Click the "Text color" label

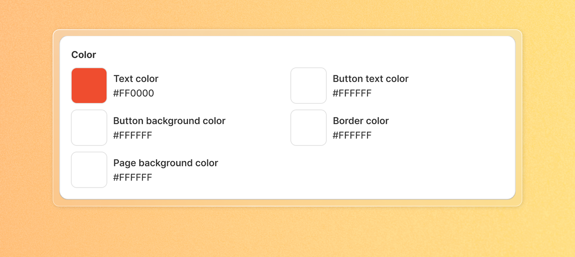click(x=136, y=79)
